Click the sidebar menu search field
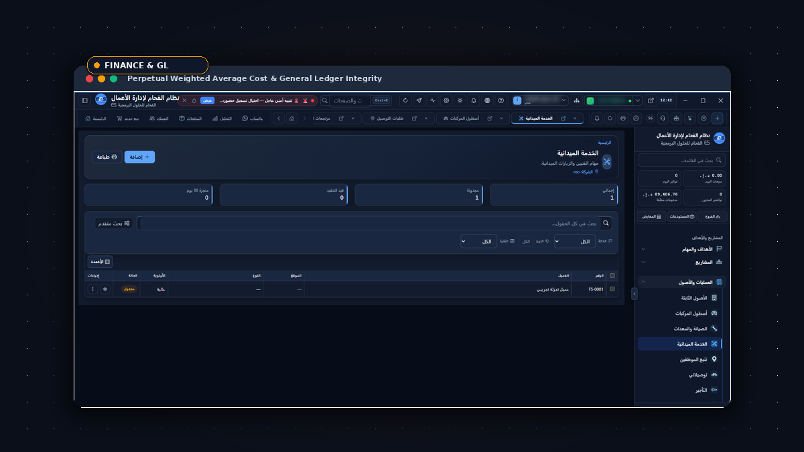 click(682, 160)
